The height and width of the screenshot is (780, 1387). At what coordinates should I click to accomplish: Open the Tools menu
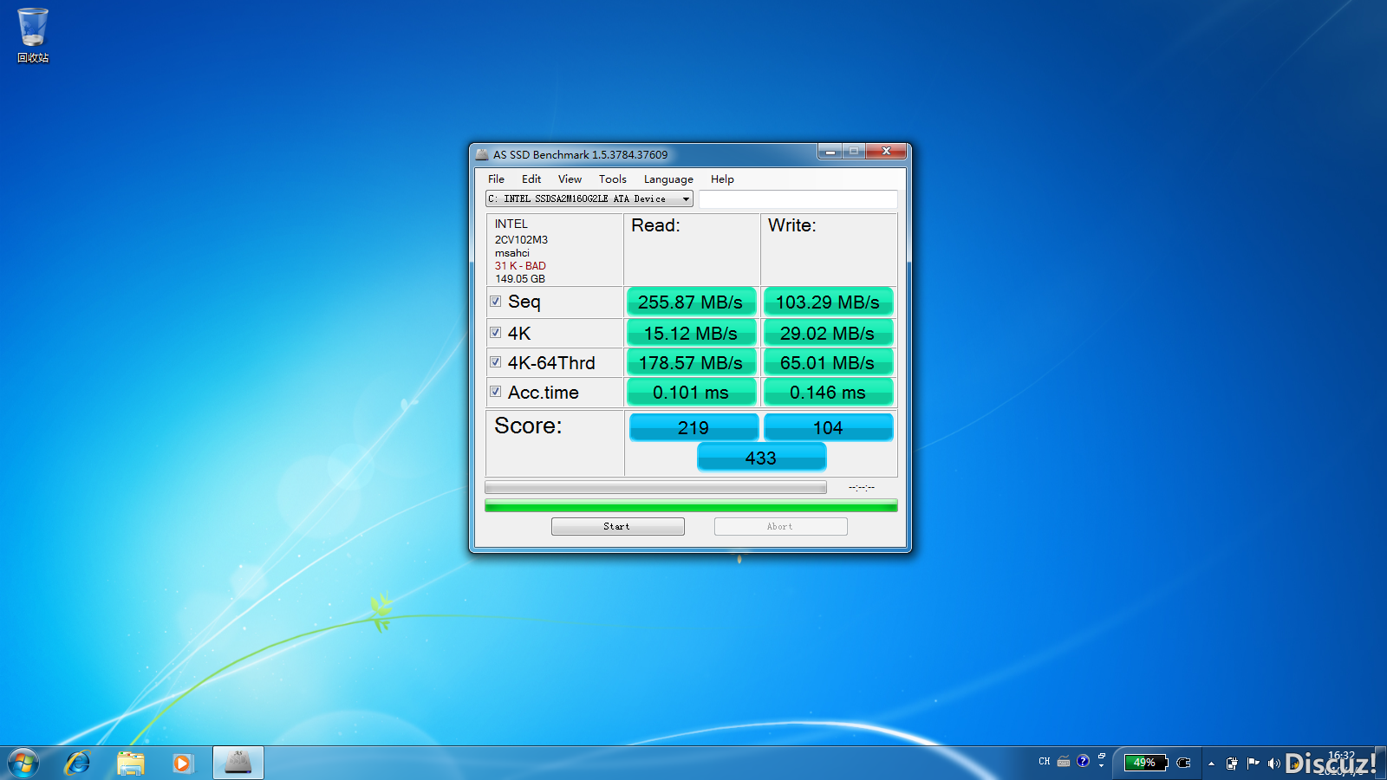[x=613, y=179]
